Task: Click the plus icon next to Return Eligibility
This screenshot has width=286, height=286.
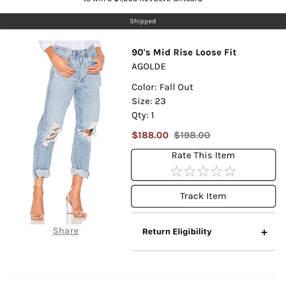Action: [264, 232]
